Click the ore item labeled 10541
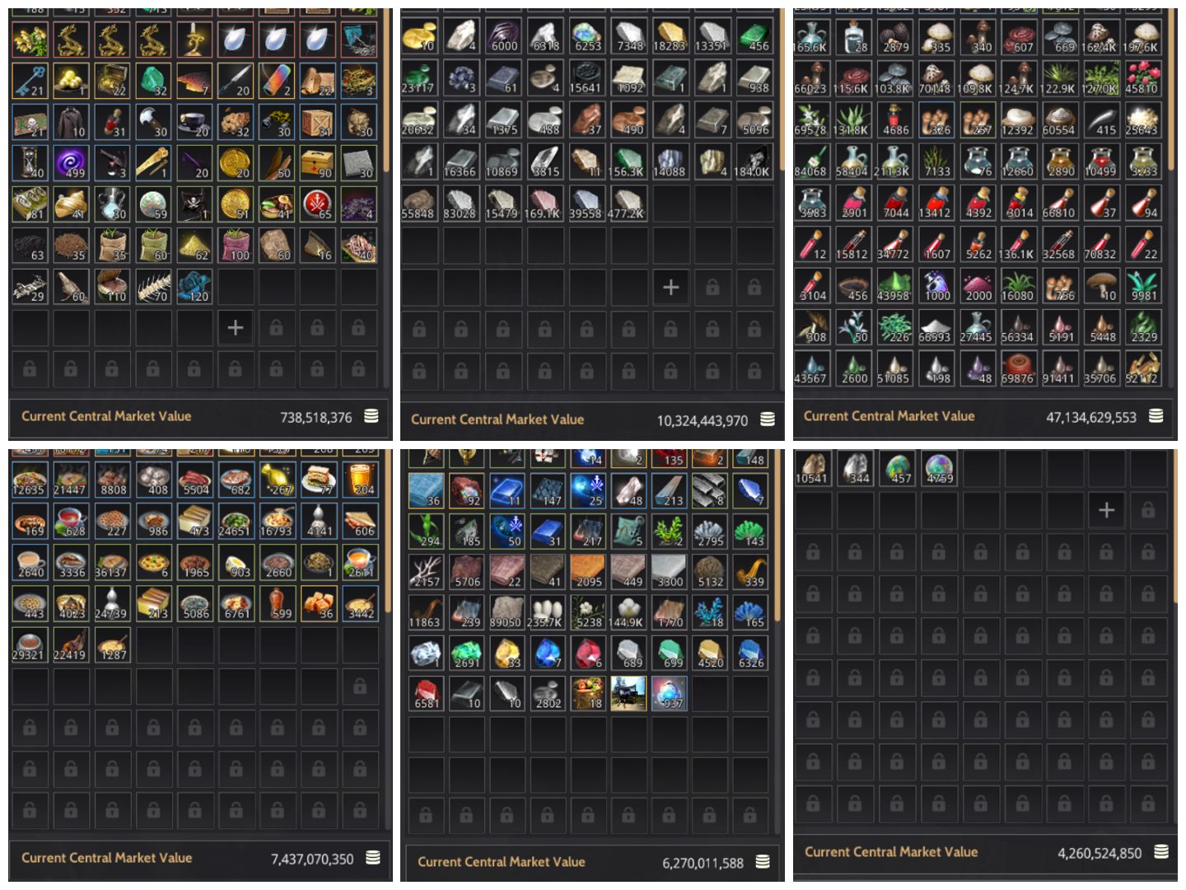This screenshot has height=890, width=1186. 813,468
